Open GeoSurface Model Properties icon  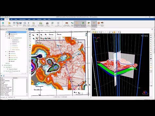[x=67, y=23]
